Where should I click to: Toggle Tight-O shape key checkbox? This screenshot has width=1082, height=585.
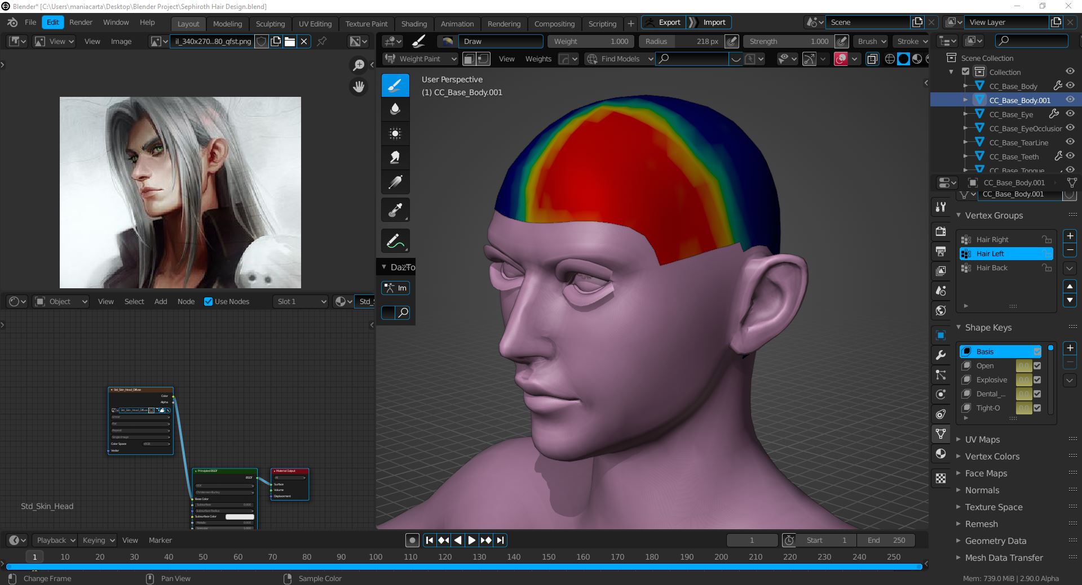(1037, 408)
